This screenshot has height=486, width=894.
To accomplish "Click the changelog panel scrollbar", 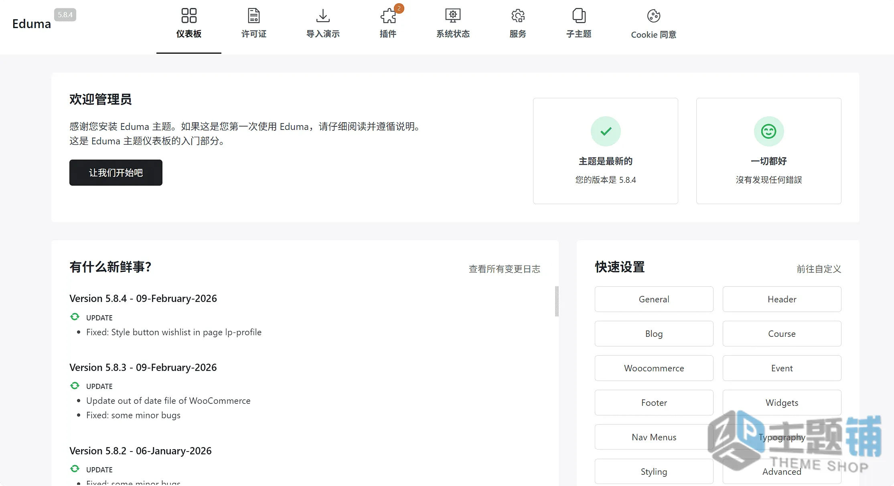I will pos(557,301).
